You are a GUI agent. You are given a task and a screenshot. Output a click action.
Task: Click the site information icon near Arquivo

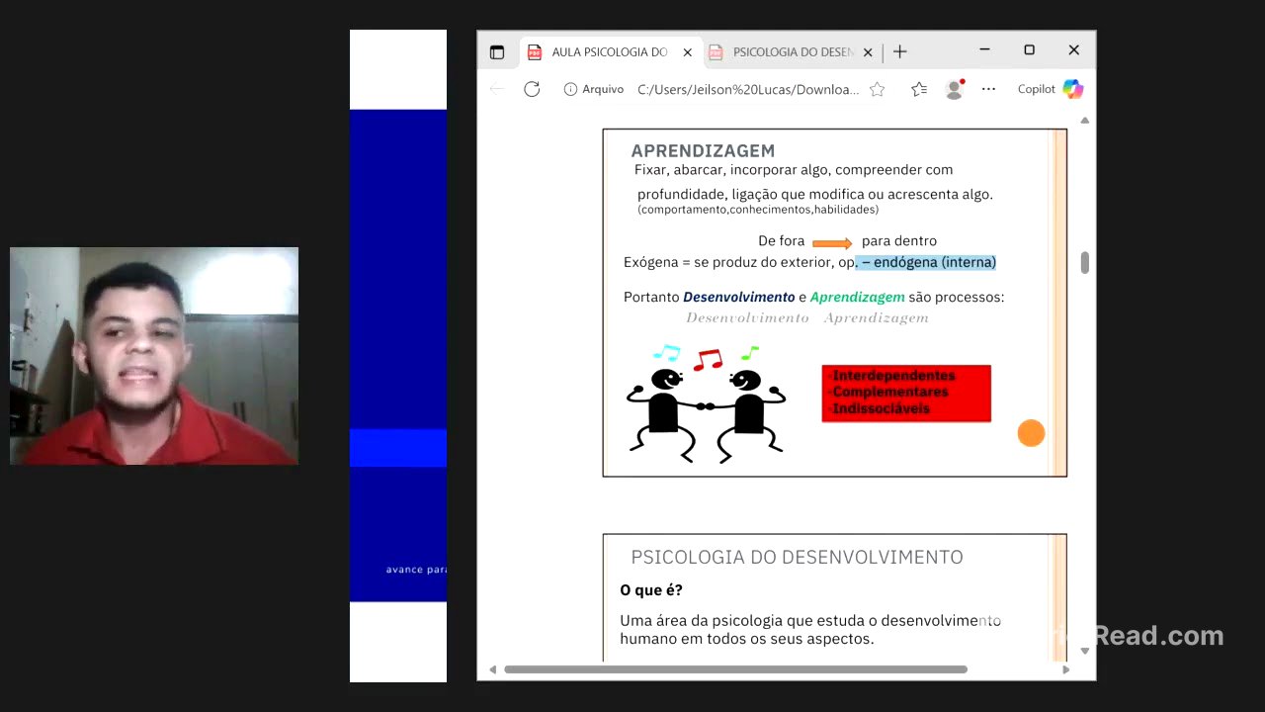click(x=570, y=89)
